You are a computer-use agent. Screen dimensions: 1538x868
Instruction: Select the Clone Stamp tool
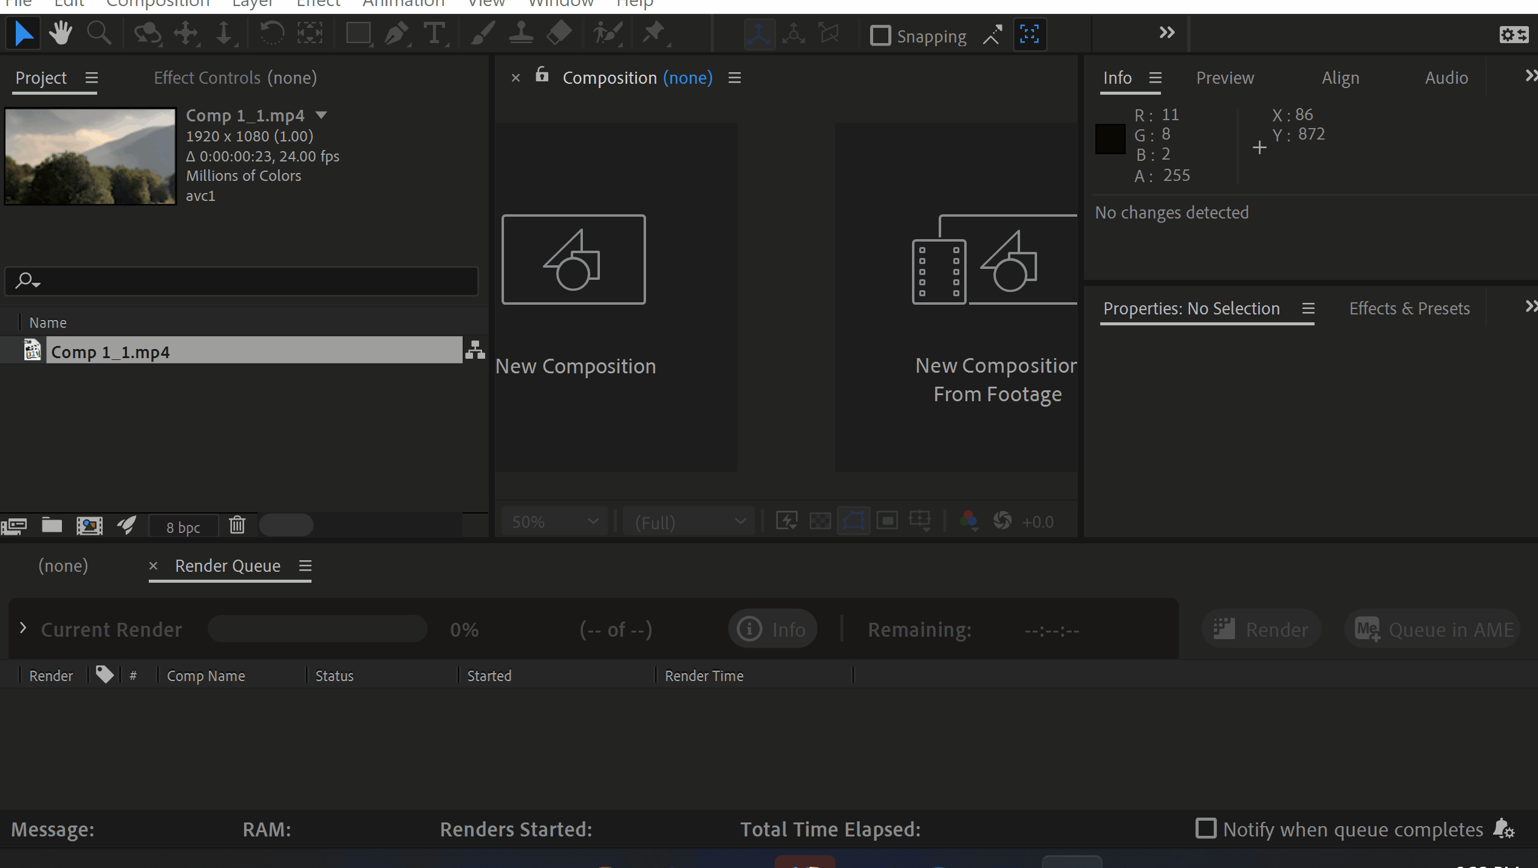click(x=521, y=33)
